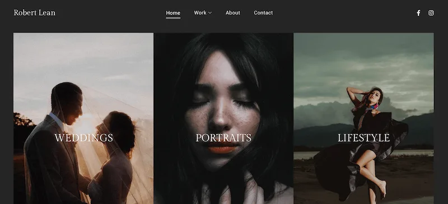This screenshot has height=204, width=448.
Task: Expand the Work menu chevron
Action: (210, 13)
